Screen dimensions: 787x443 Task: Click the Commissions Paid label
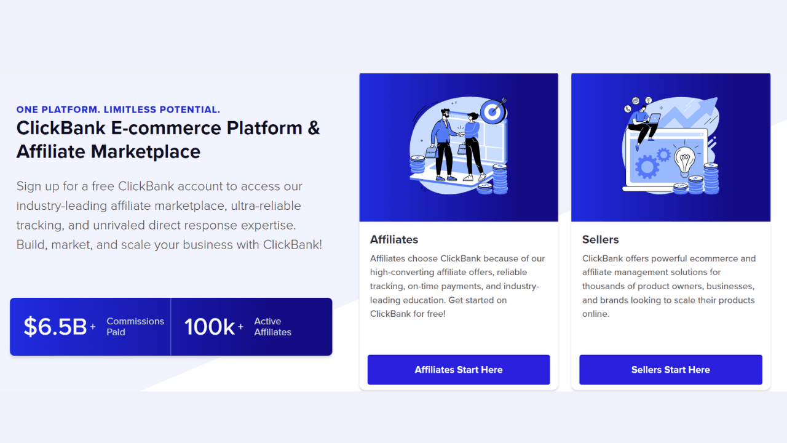click(135, 327)
